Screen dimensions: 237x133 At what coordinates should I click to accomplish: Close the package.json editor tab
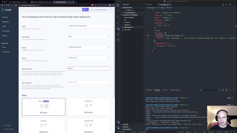tap(170, 4)
